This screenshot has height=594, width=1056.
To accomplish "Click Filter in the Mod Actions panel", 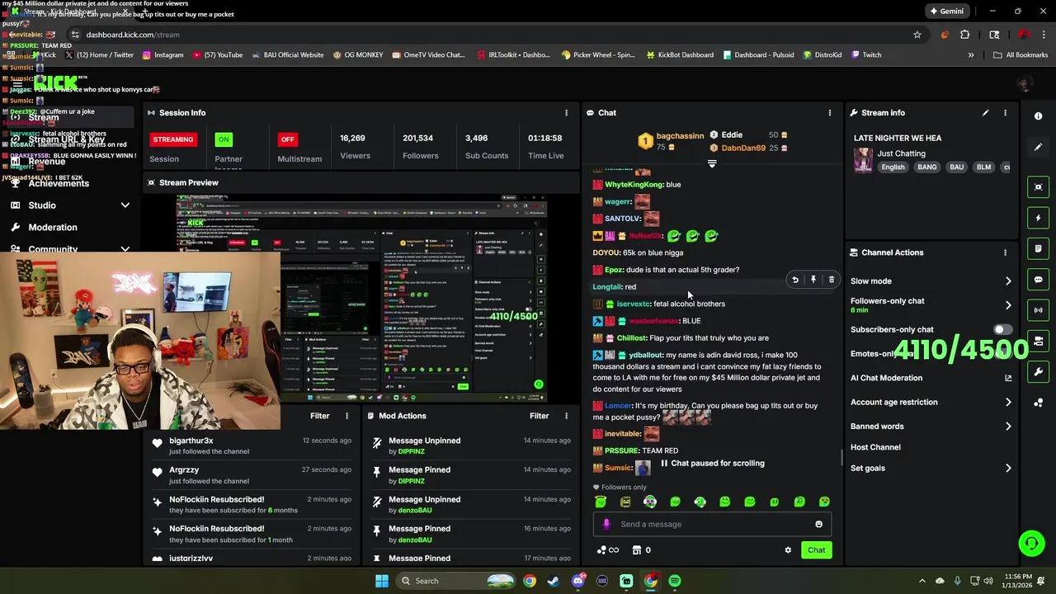I will (x=540, y=416).
